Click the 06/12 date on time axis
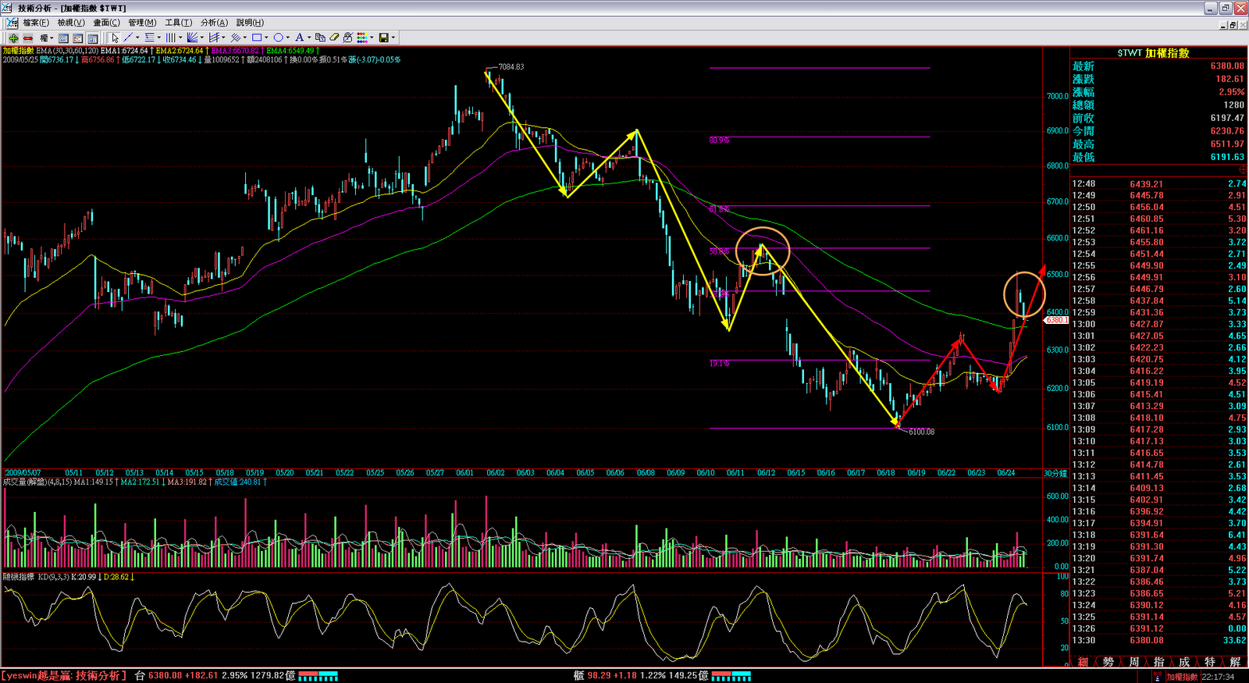The image size is (1249, 683). [766, 473]
